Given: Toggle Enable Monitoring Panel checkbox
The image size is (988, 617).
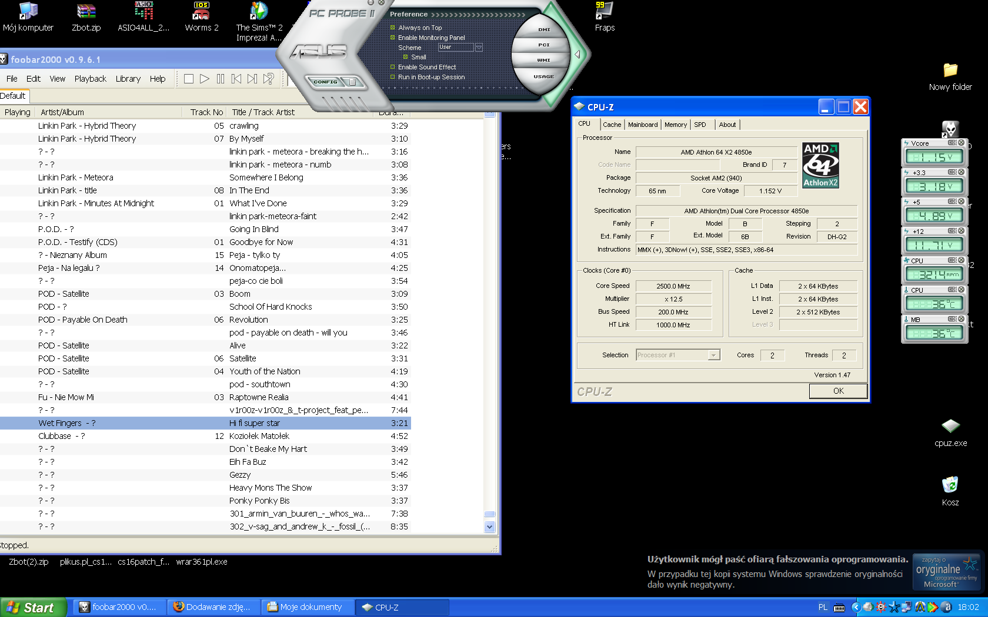Looking at the screenshot, I should tap(393, 38).
